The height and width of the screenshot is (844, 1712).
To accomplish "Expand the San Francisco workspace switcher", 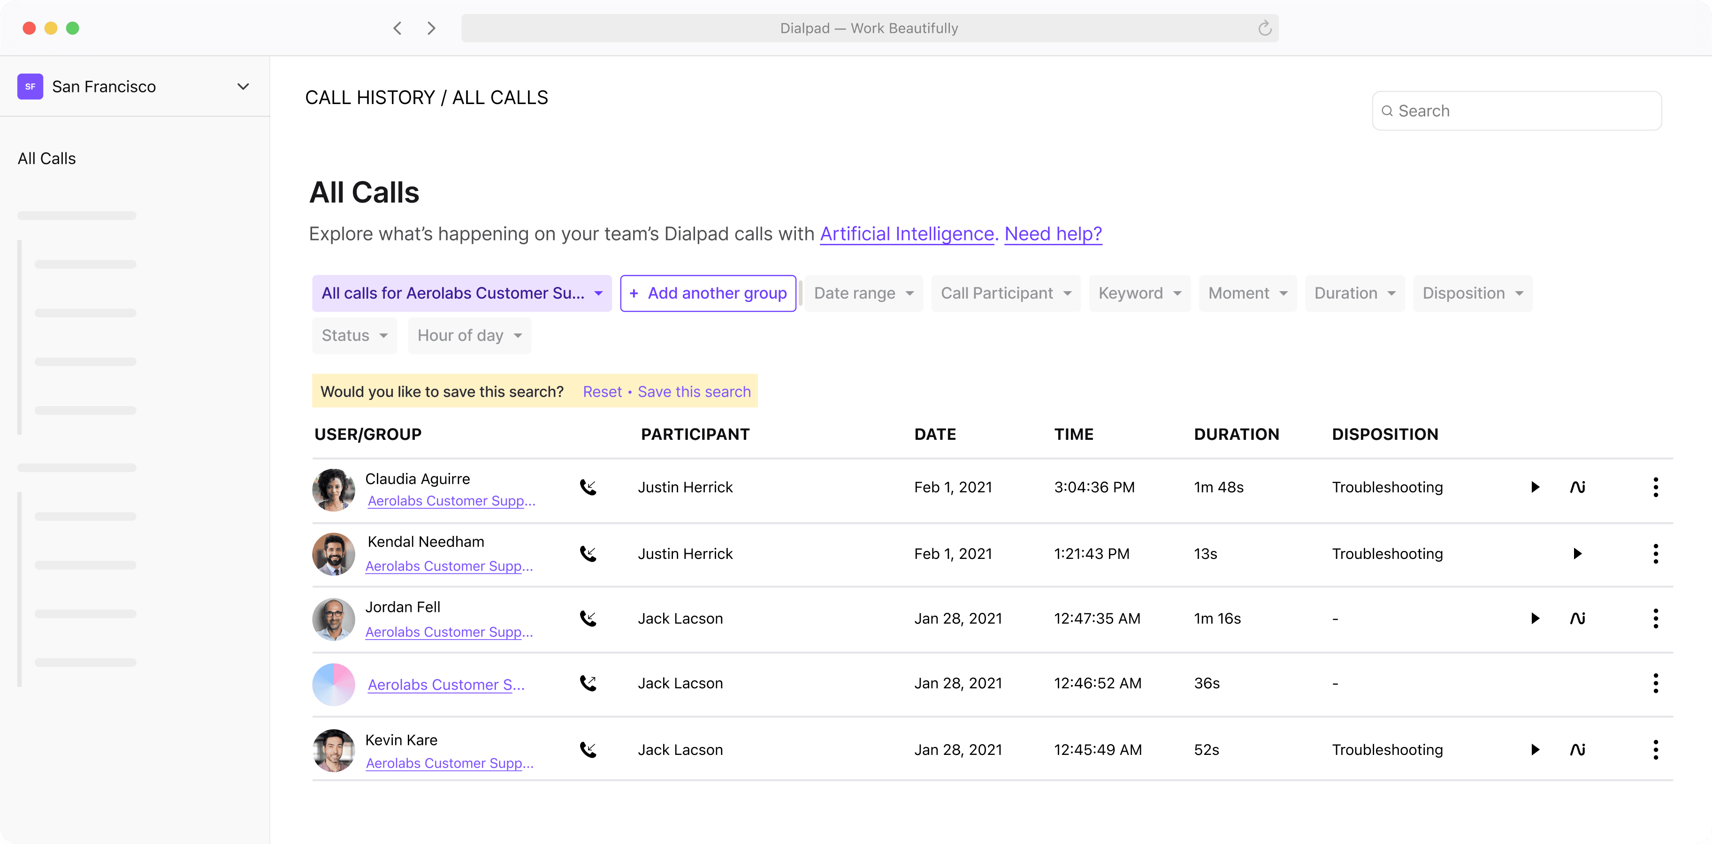I will pyautogui.click(x=243, y=86).
